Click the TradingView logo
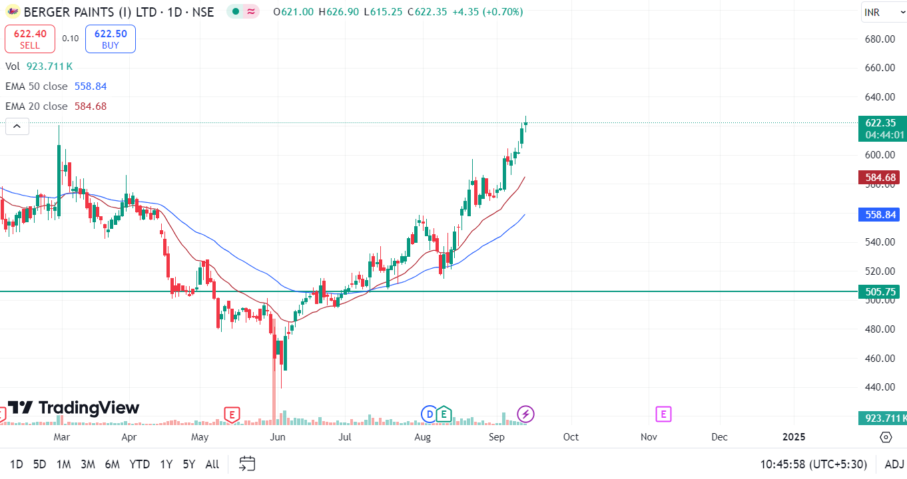907x479 pixels. [73, 408]
